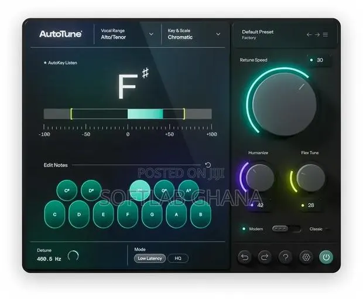The width and height of the screenshot is (363, 299).
Task: Enable AutoKey Listen
Action: point(61,63)
